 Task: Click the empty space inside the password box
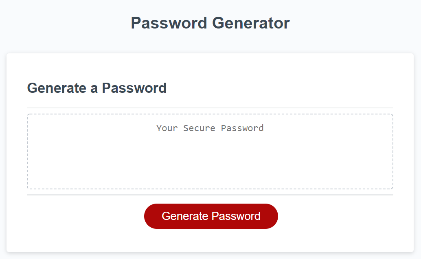tap(210, 167)
